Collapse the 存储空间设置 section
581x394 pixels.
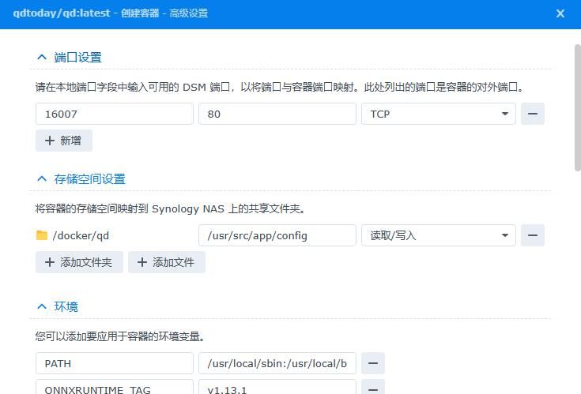(42, 179)
